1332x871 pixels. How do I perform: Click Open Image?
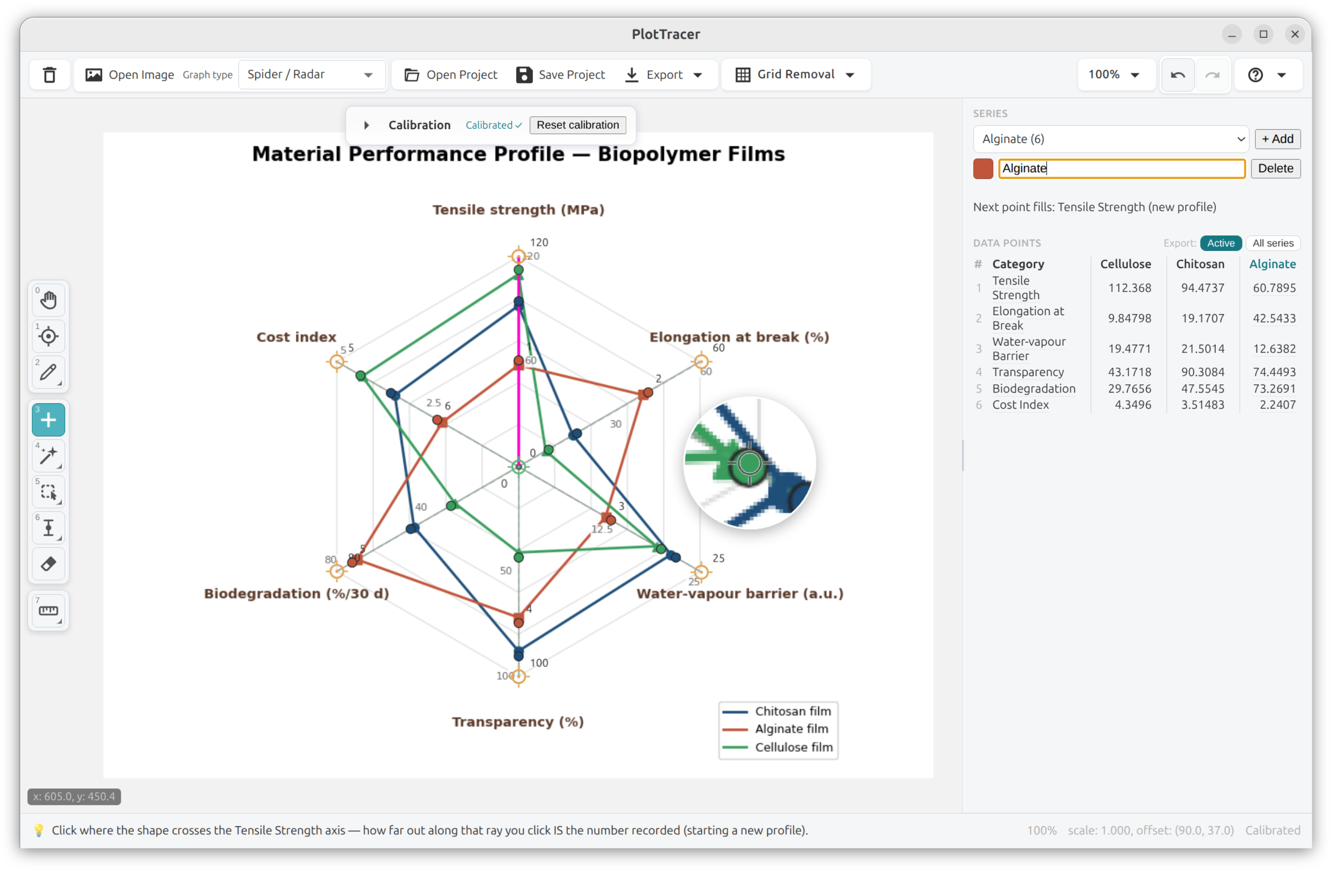click(x=130, y=74)
